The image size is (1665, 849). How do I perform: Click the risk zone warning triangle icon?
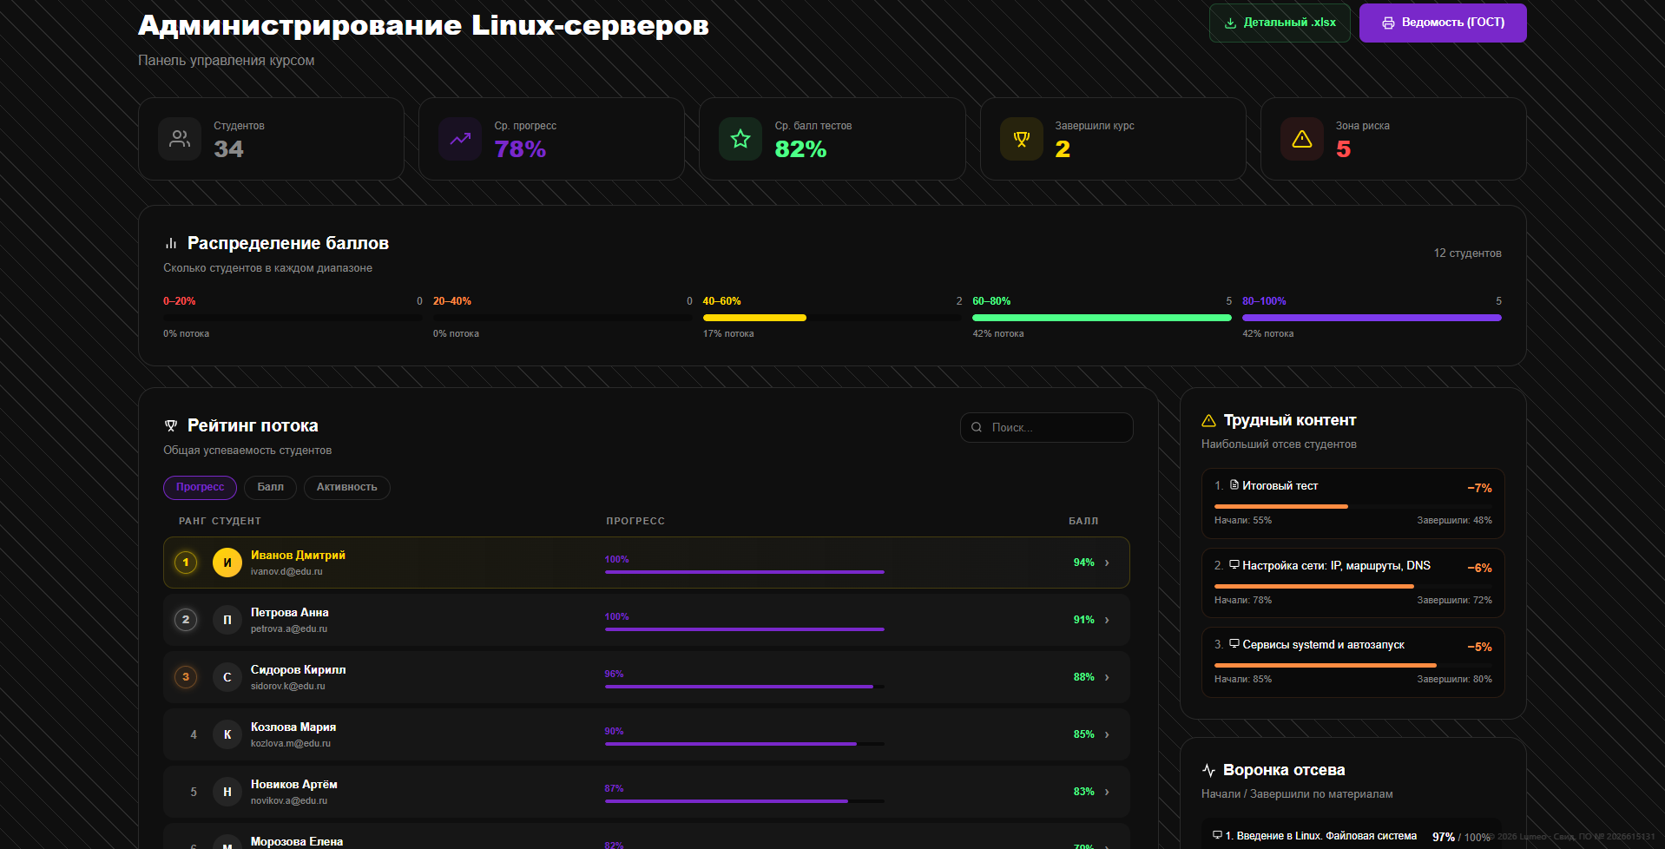point(1302,139)
